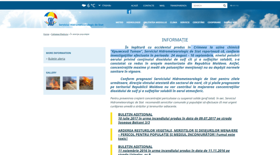Click the cloud weather icon
Image resolution: width=280 pixels, height=155 pixels.
click(x=84, y=5)
